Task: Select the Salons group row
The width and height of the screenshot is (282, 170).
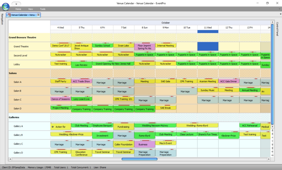Action: [x=29, y=73]
